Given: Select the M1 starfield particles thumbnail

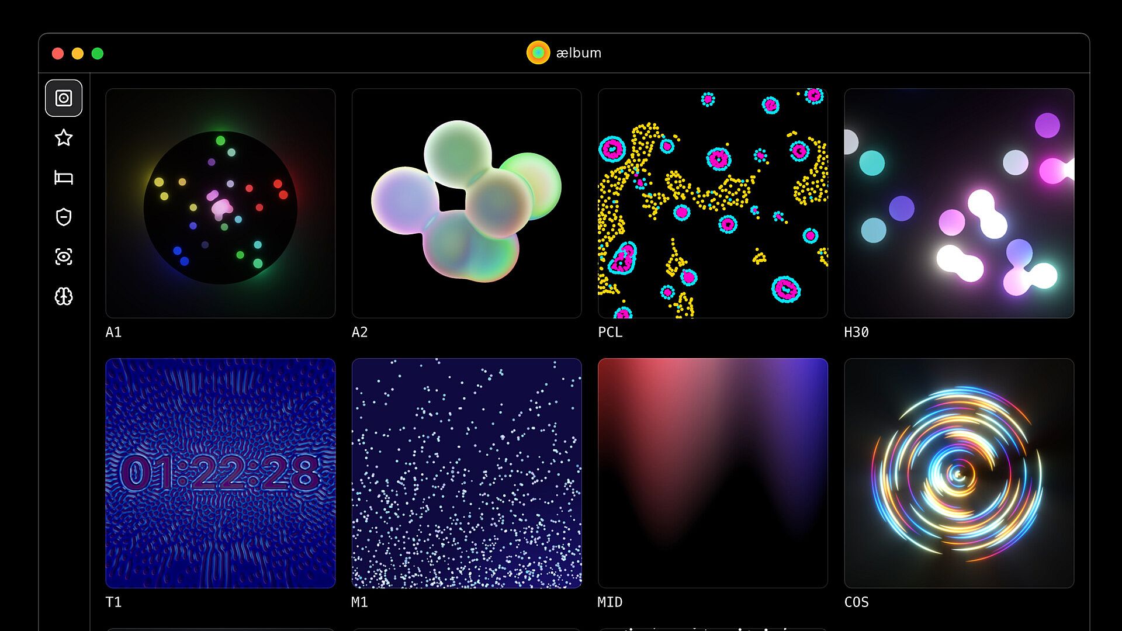Looking at the screenshot, I should point(466,473).
